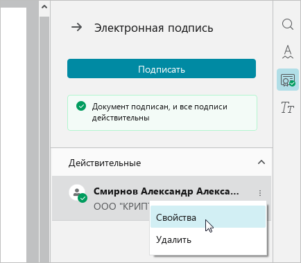Click the Действительные section header

tap(162, 163)
